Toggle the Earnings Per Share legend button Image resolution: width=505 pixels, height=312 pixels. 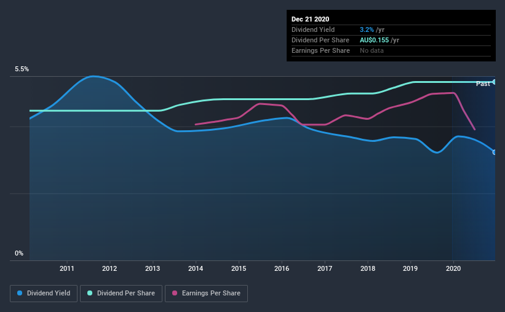206,294
